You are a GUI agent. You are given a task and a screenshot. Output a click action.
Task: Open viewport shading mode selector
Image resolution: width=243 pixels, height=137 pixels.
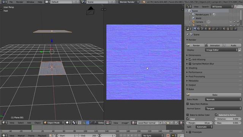point(68,123)
